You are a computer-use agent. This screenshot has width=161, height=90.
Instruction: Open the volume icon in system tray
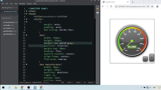point(150,87)
